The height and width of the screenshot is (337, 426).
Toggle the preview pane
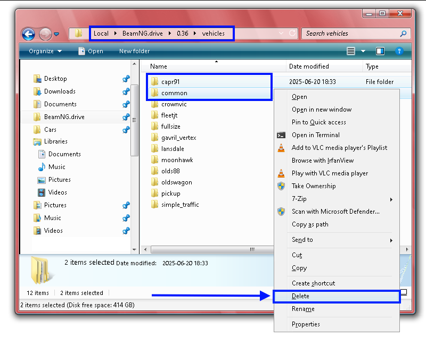[x=380, y=51]
